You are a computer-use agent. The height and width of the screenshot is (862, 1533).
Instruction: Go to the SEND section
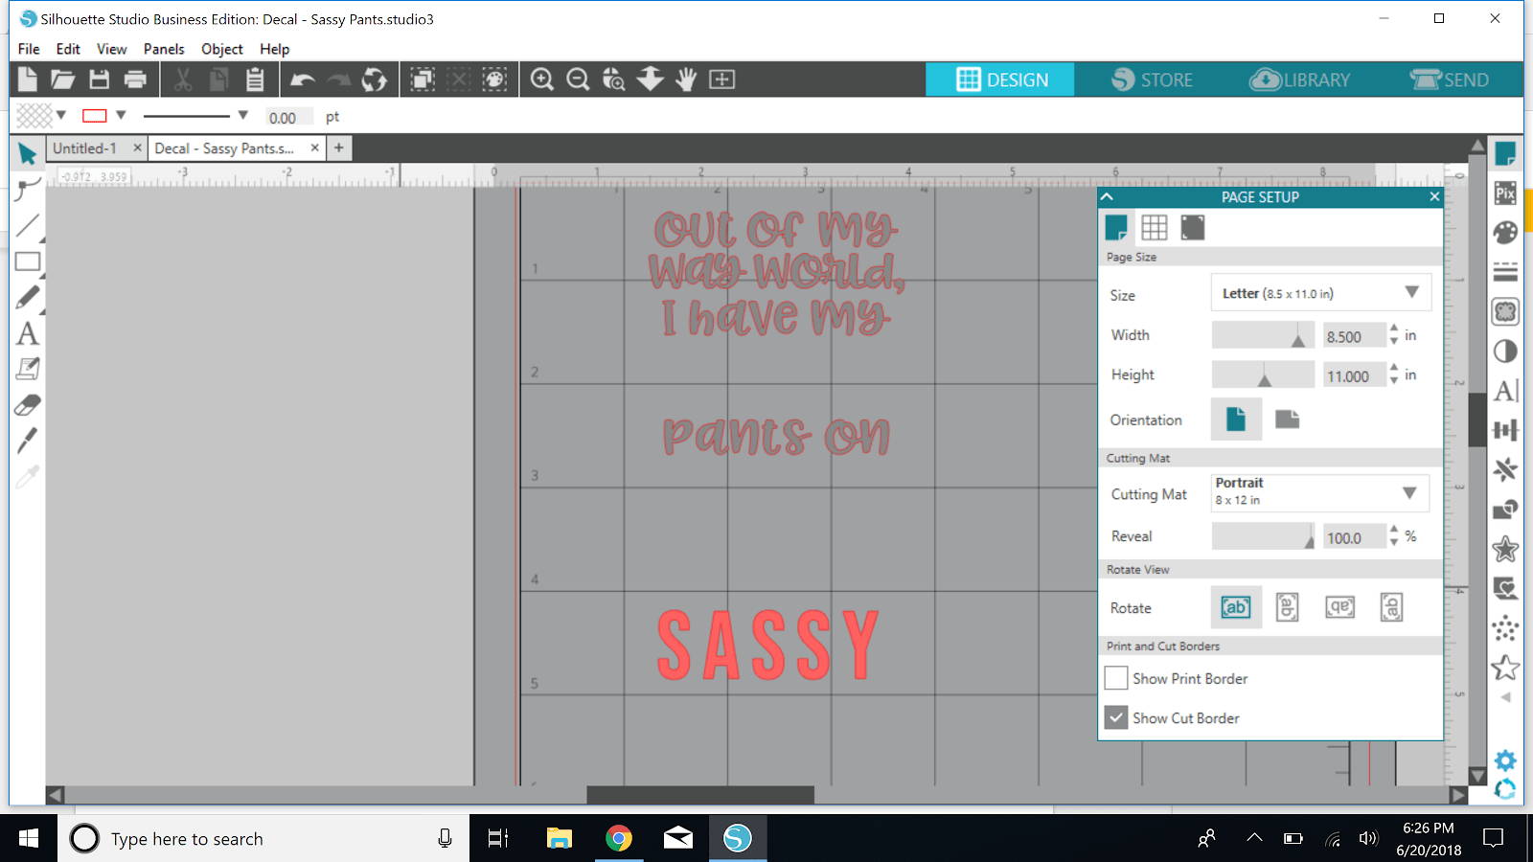coord(1449,79)
